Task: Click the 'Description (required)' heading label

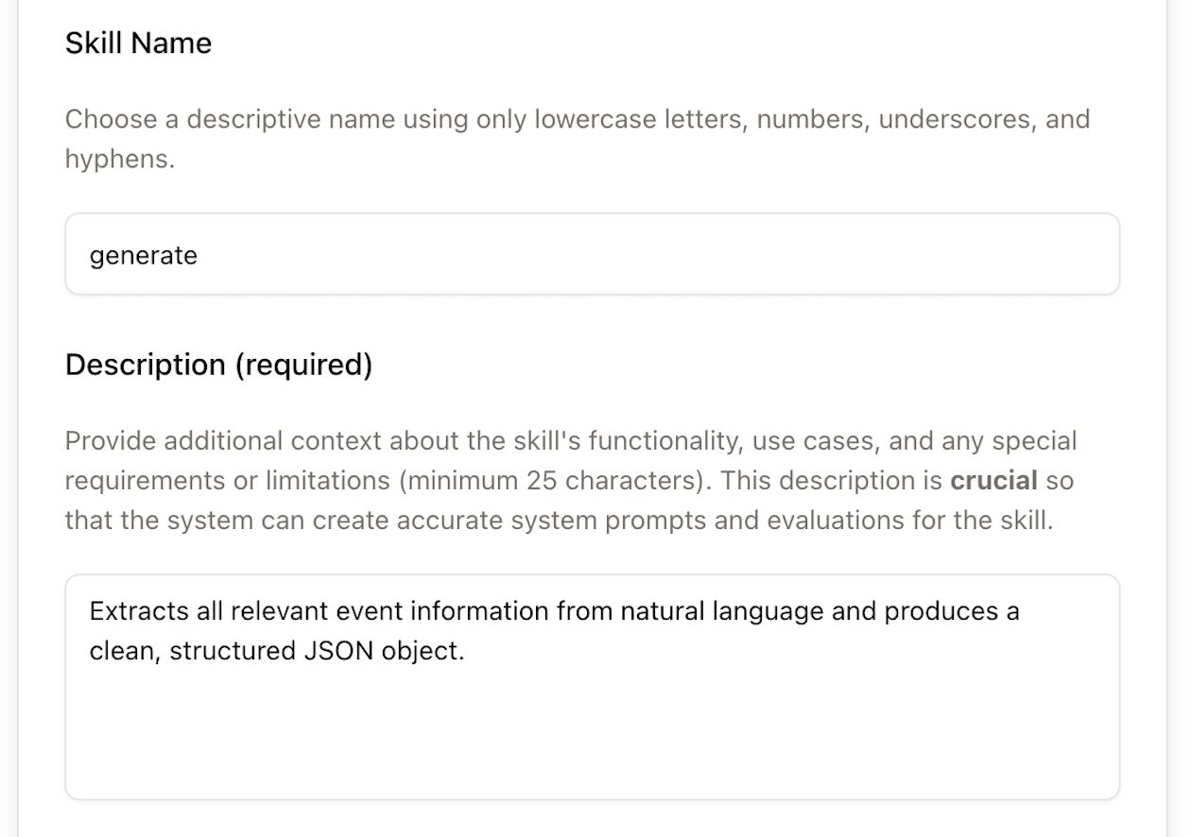Action: [218, 365]
